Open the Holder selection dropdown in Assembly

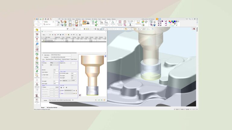[x=69, y=91]
